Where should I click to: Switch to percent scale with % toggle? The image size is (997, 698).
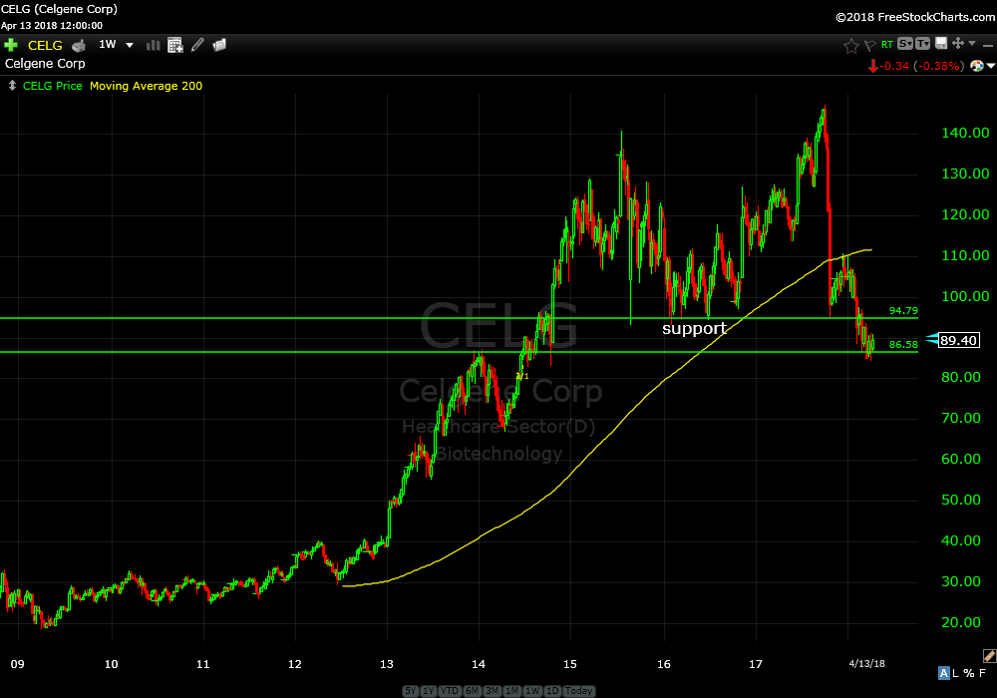pyautogui.click(x=968, y=673)
